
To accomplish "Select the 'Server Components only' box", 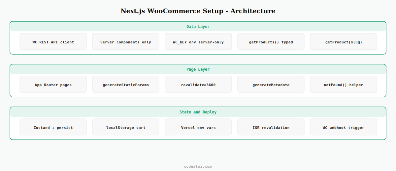I will tap(126, 41).
